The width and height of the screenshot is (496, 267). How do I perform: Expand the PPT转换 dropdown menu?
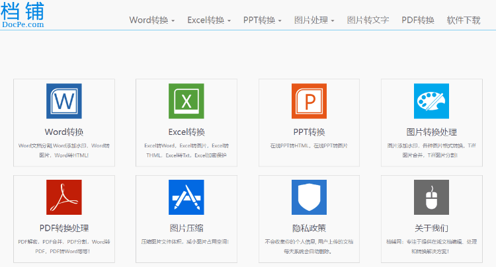(x=263, y=20)
